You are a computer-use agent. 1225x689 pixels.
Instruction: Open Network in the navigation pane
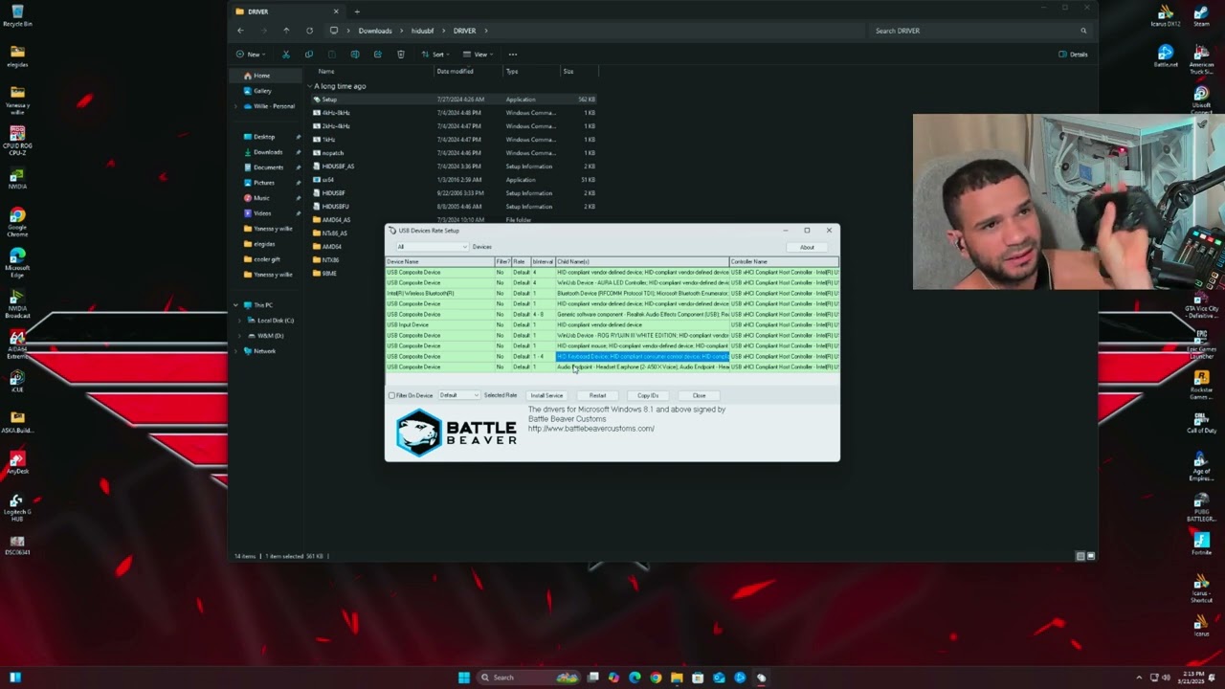pos(266,351)
